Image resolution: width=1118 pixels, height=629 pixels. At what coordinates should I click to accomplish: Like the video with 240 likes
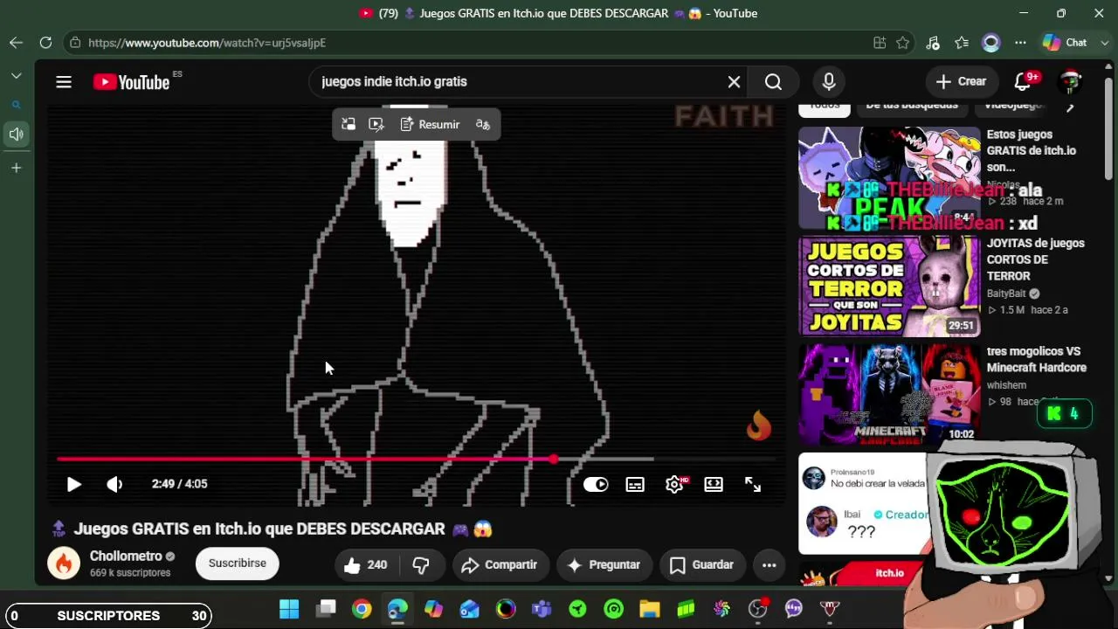click(365, 565)
